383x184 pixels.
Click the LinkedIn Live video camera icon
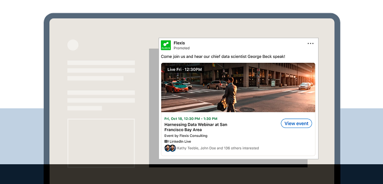point(166,141)
